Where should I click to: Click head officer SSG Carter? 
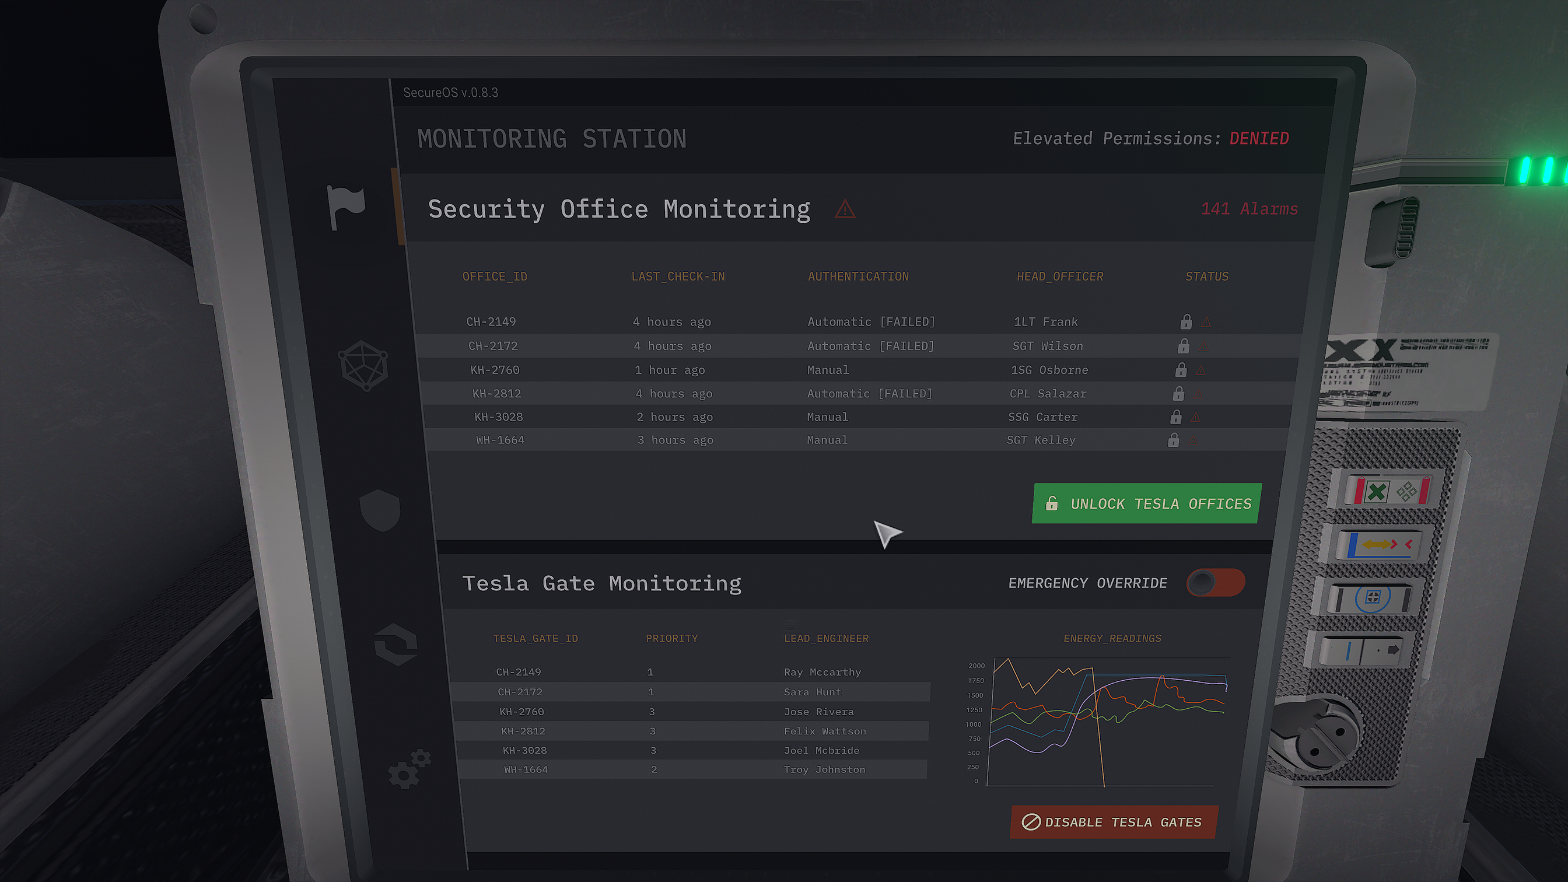click(1042, 416)
